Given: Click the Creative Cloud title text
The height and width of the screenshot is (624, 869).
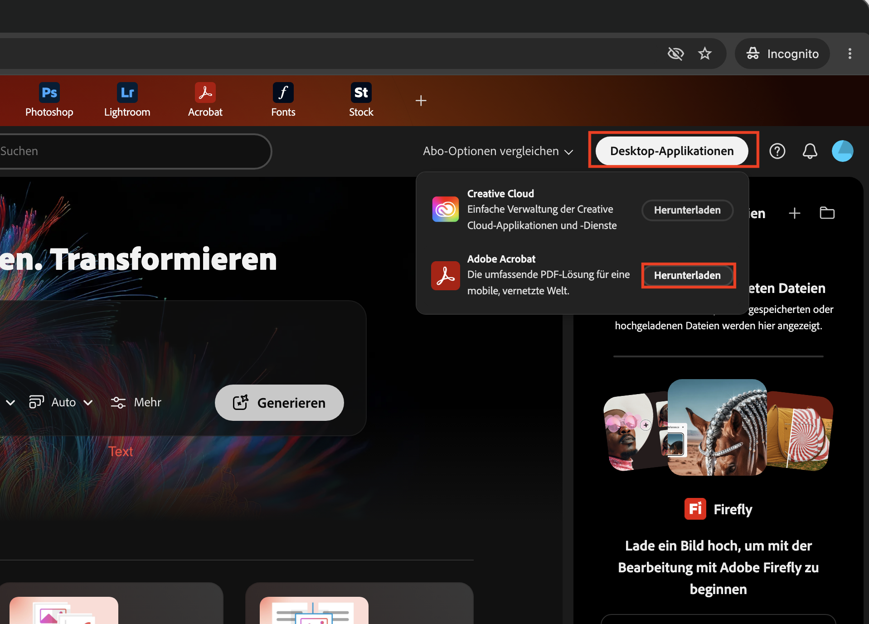Looking at the screenshot, I should coord(500,194).
